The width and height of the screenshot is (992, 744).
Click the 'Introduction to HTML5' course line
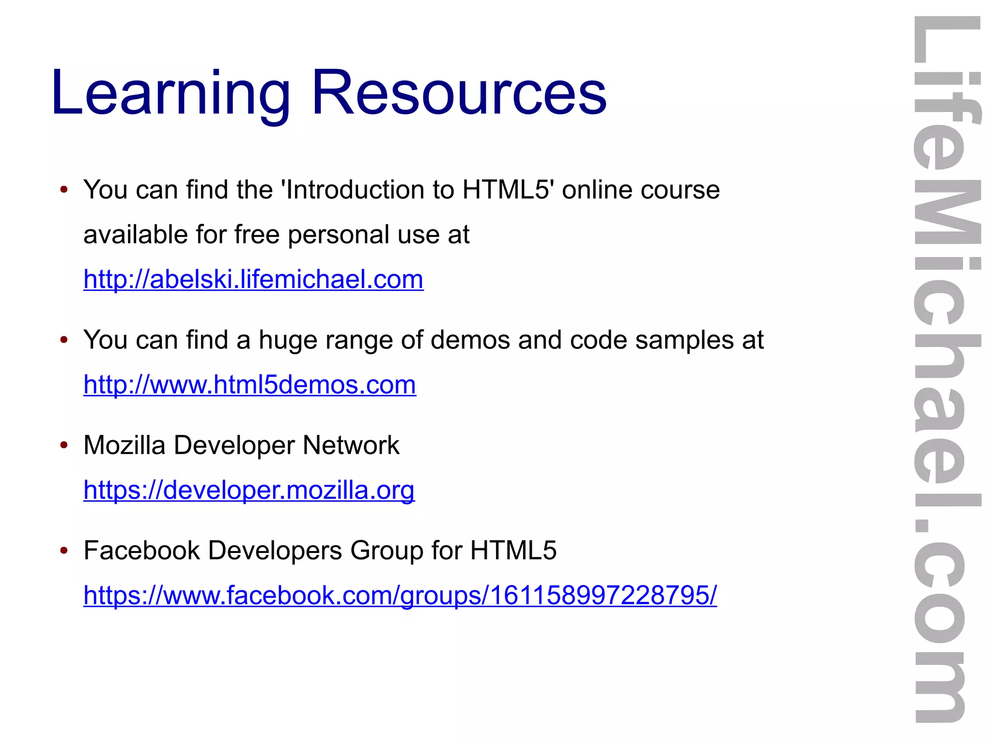[x=402, y=190]
